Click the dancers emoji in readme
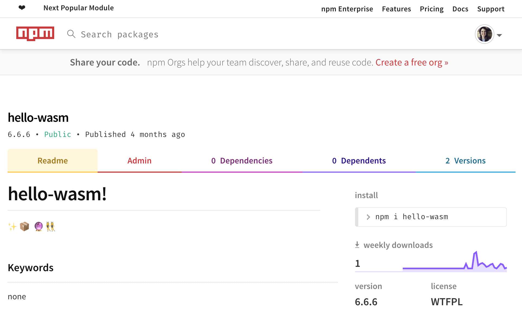 tap(50, 227)
